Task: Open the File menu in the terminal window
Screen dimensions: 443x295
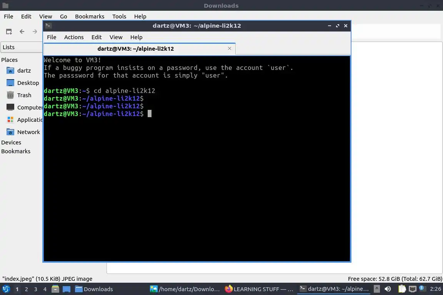Action: click(x=52, y=37)
